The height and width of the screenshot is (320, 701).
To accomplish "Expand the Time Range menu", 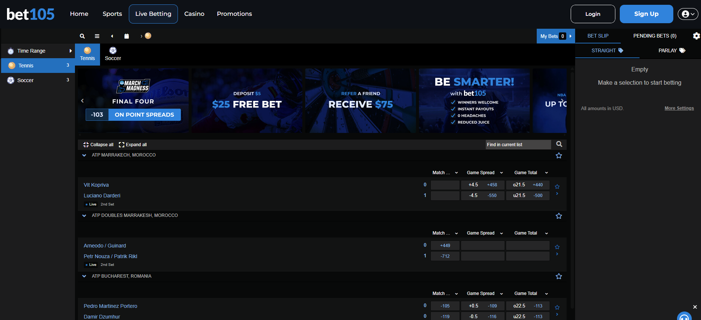I will [x=38, y=51].
